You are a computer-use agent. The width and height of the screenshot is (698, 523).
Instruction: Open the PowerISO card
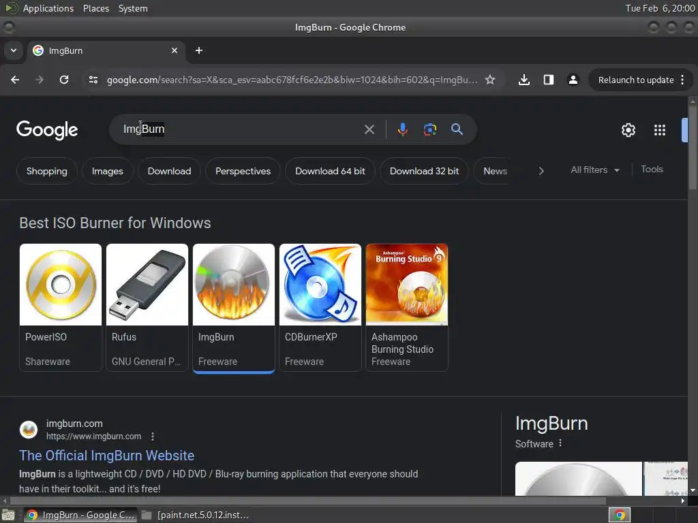61,307
